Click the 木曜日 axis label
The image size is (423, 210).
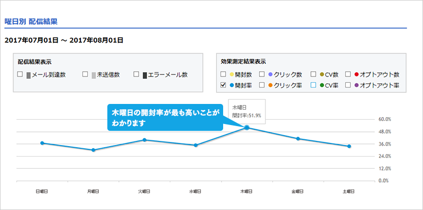point(246,192)
